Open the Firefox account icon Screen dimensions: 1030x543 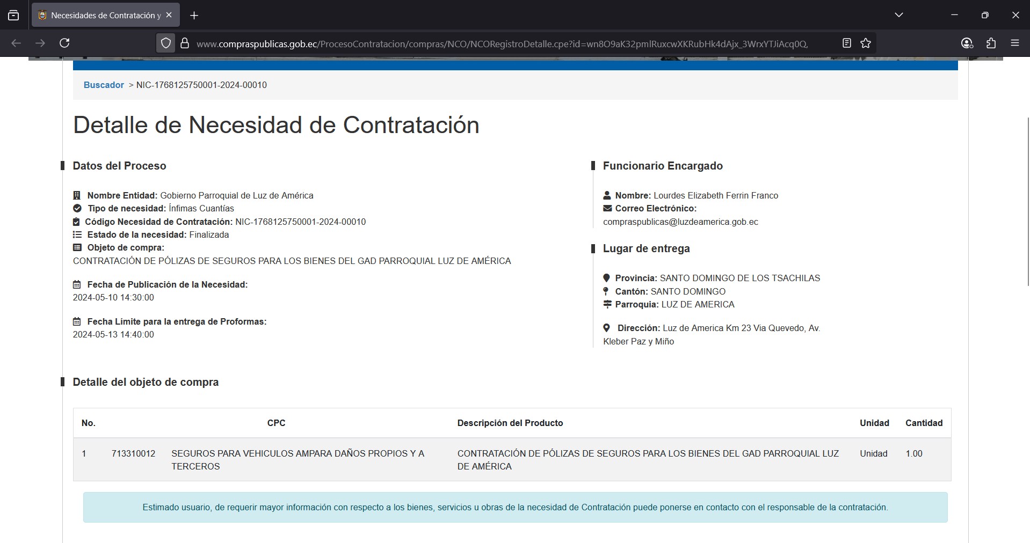(x=967, y=43)
